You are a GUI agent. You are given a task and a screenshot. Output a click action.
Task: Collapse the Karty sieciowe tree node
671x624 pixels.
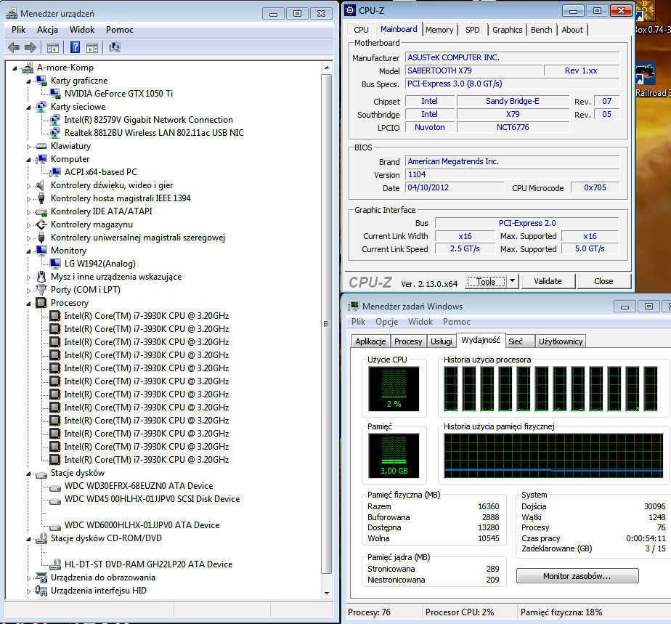click(x=28, y=108)
